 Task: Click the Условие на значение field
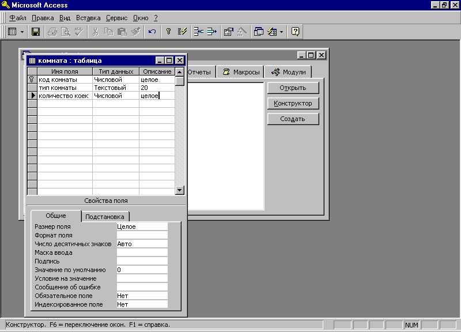point(142,278)
